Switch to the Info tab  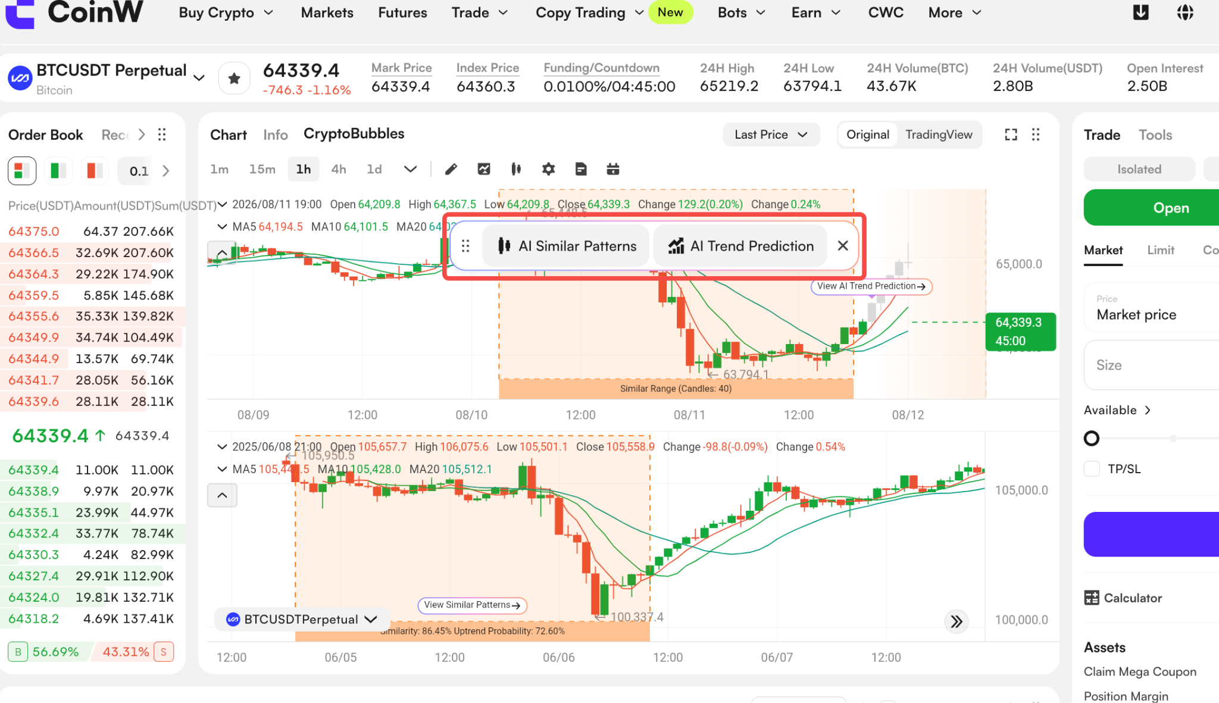point(276,135)
